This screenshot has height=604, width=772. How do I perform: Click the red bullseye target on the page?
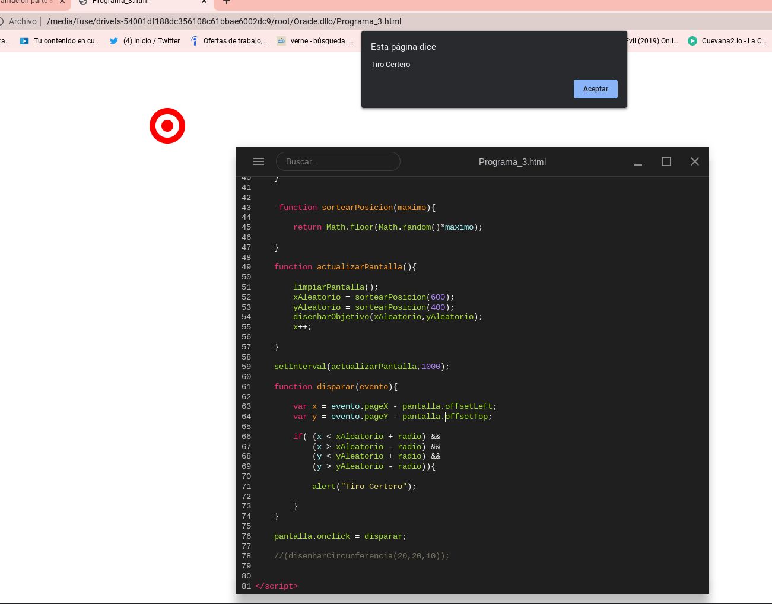(167, 126)
